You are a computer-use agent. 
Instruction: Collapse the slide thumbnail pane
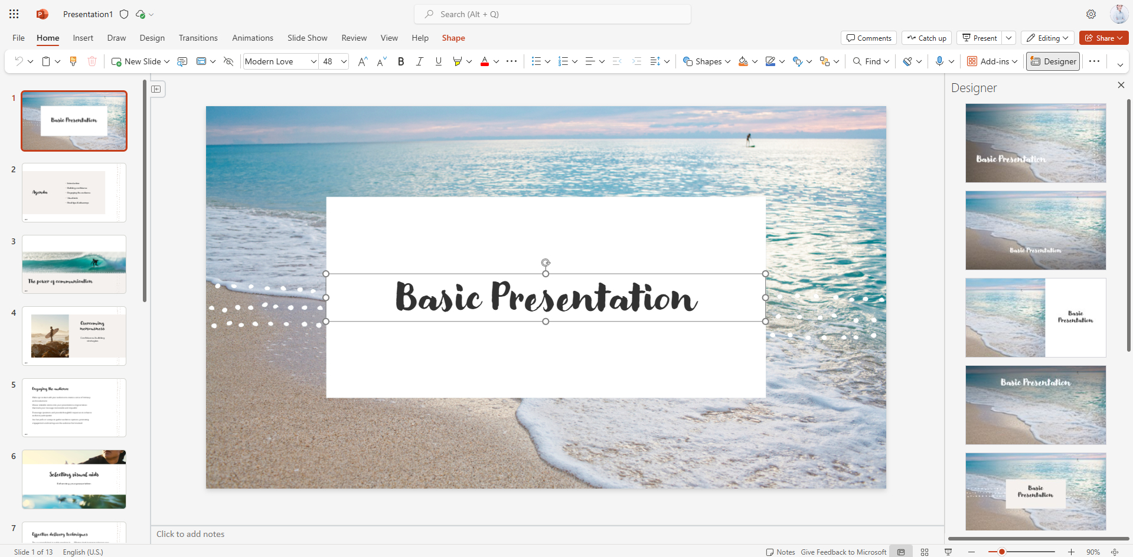(x=156, y=89)
